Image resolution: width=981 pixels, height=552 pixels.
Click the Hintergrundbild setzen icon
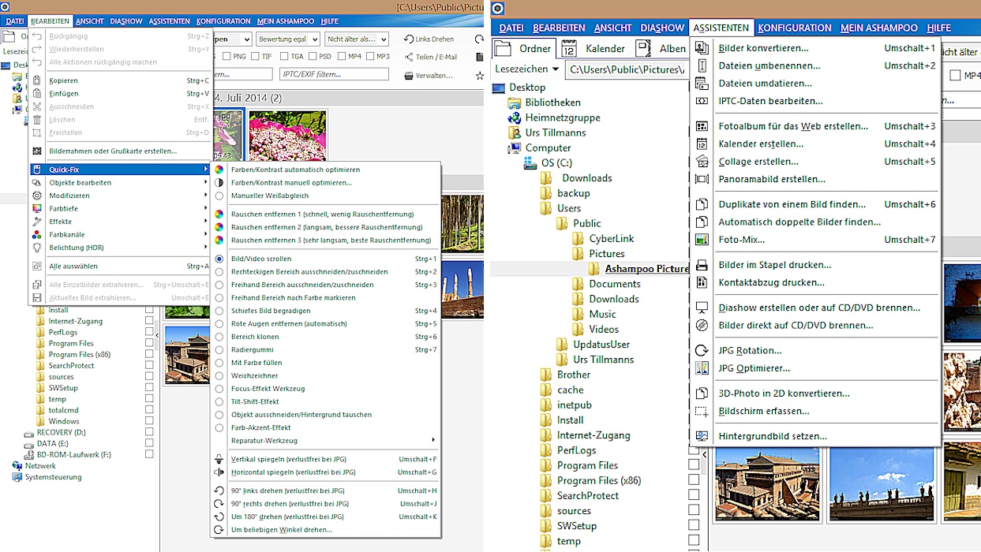coord(702,436)
